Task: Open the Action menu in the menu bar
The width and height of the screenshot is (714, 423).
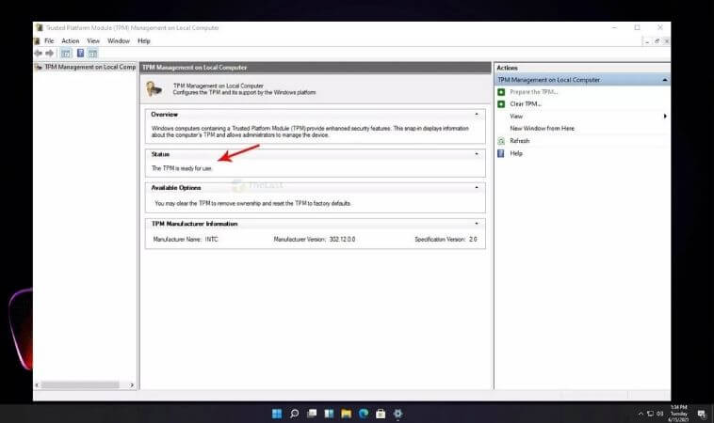Action: tap(71, 41)
